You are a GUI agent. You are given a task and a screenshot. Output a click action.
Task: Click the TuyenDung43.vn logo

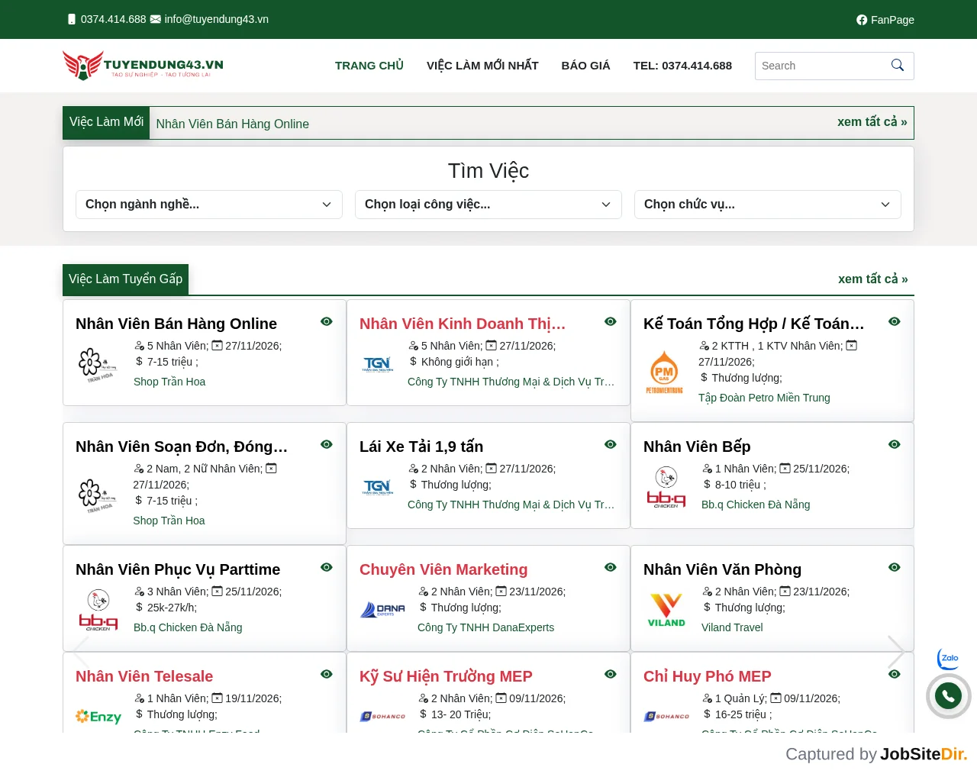143,66
